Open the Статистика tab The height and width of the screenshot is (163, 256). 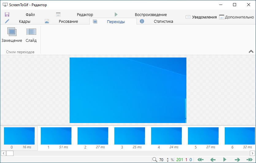pyautogui.click(x=163, y=22)
